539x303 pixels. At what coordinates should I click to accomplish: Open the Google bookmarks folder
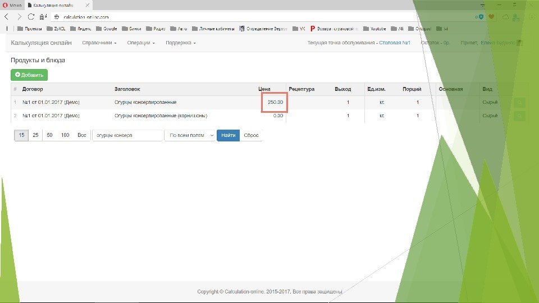pos(107,29)
